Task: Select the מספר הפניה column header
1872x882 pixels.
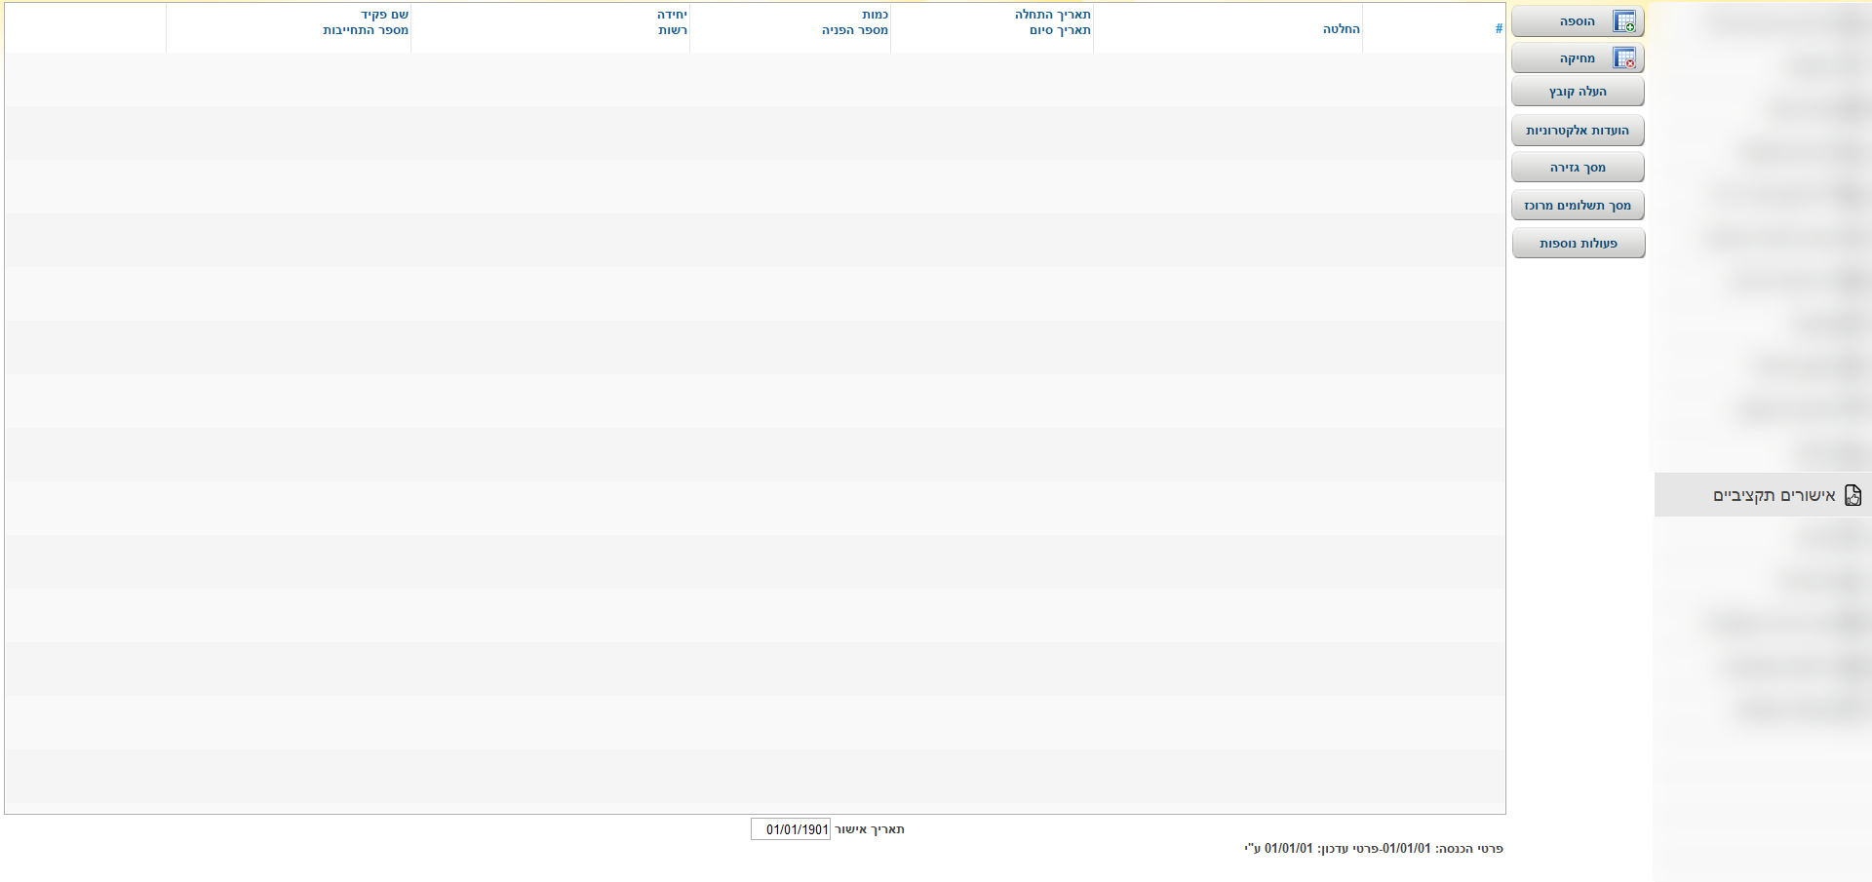Action: click(x=854, y=30)
